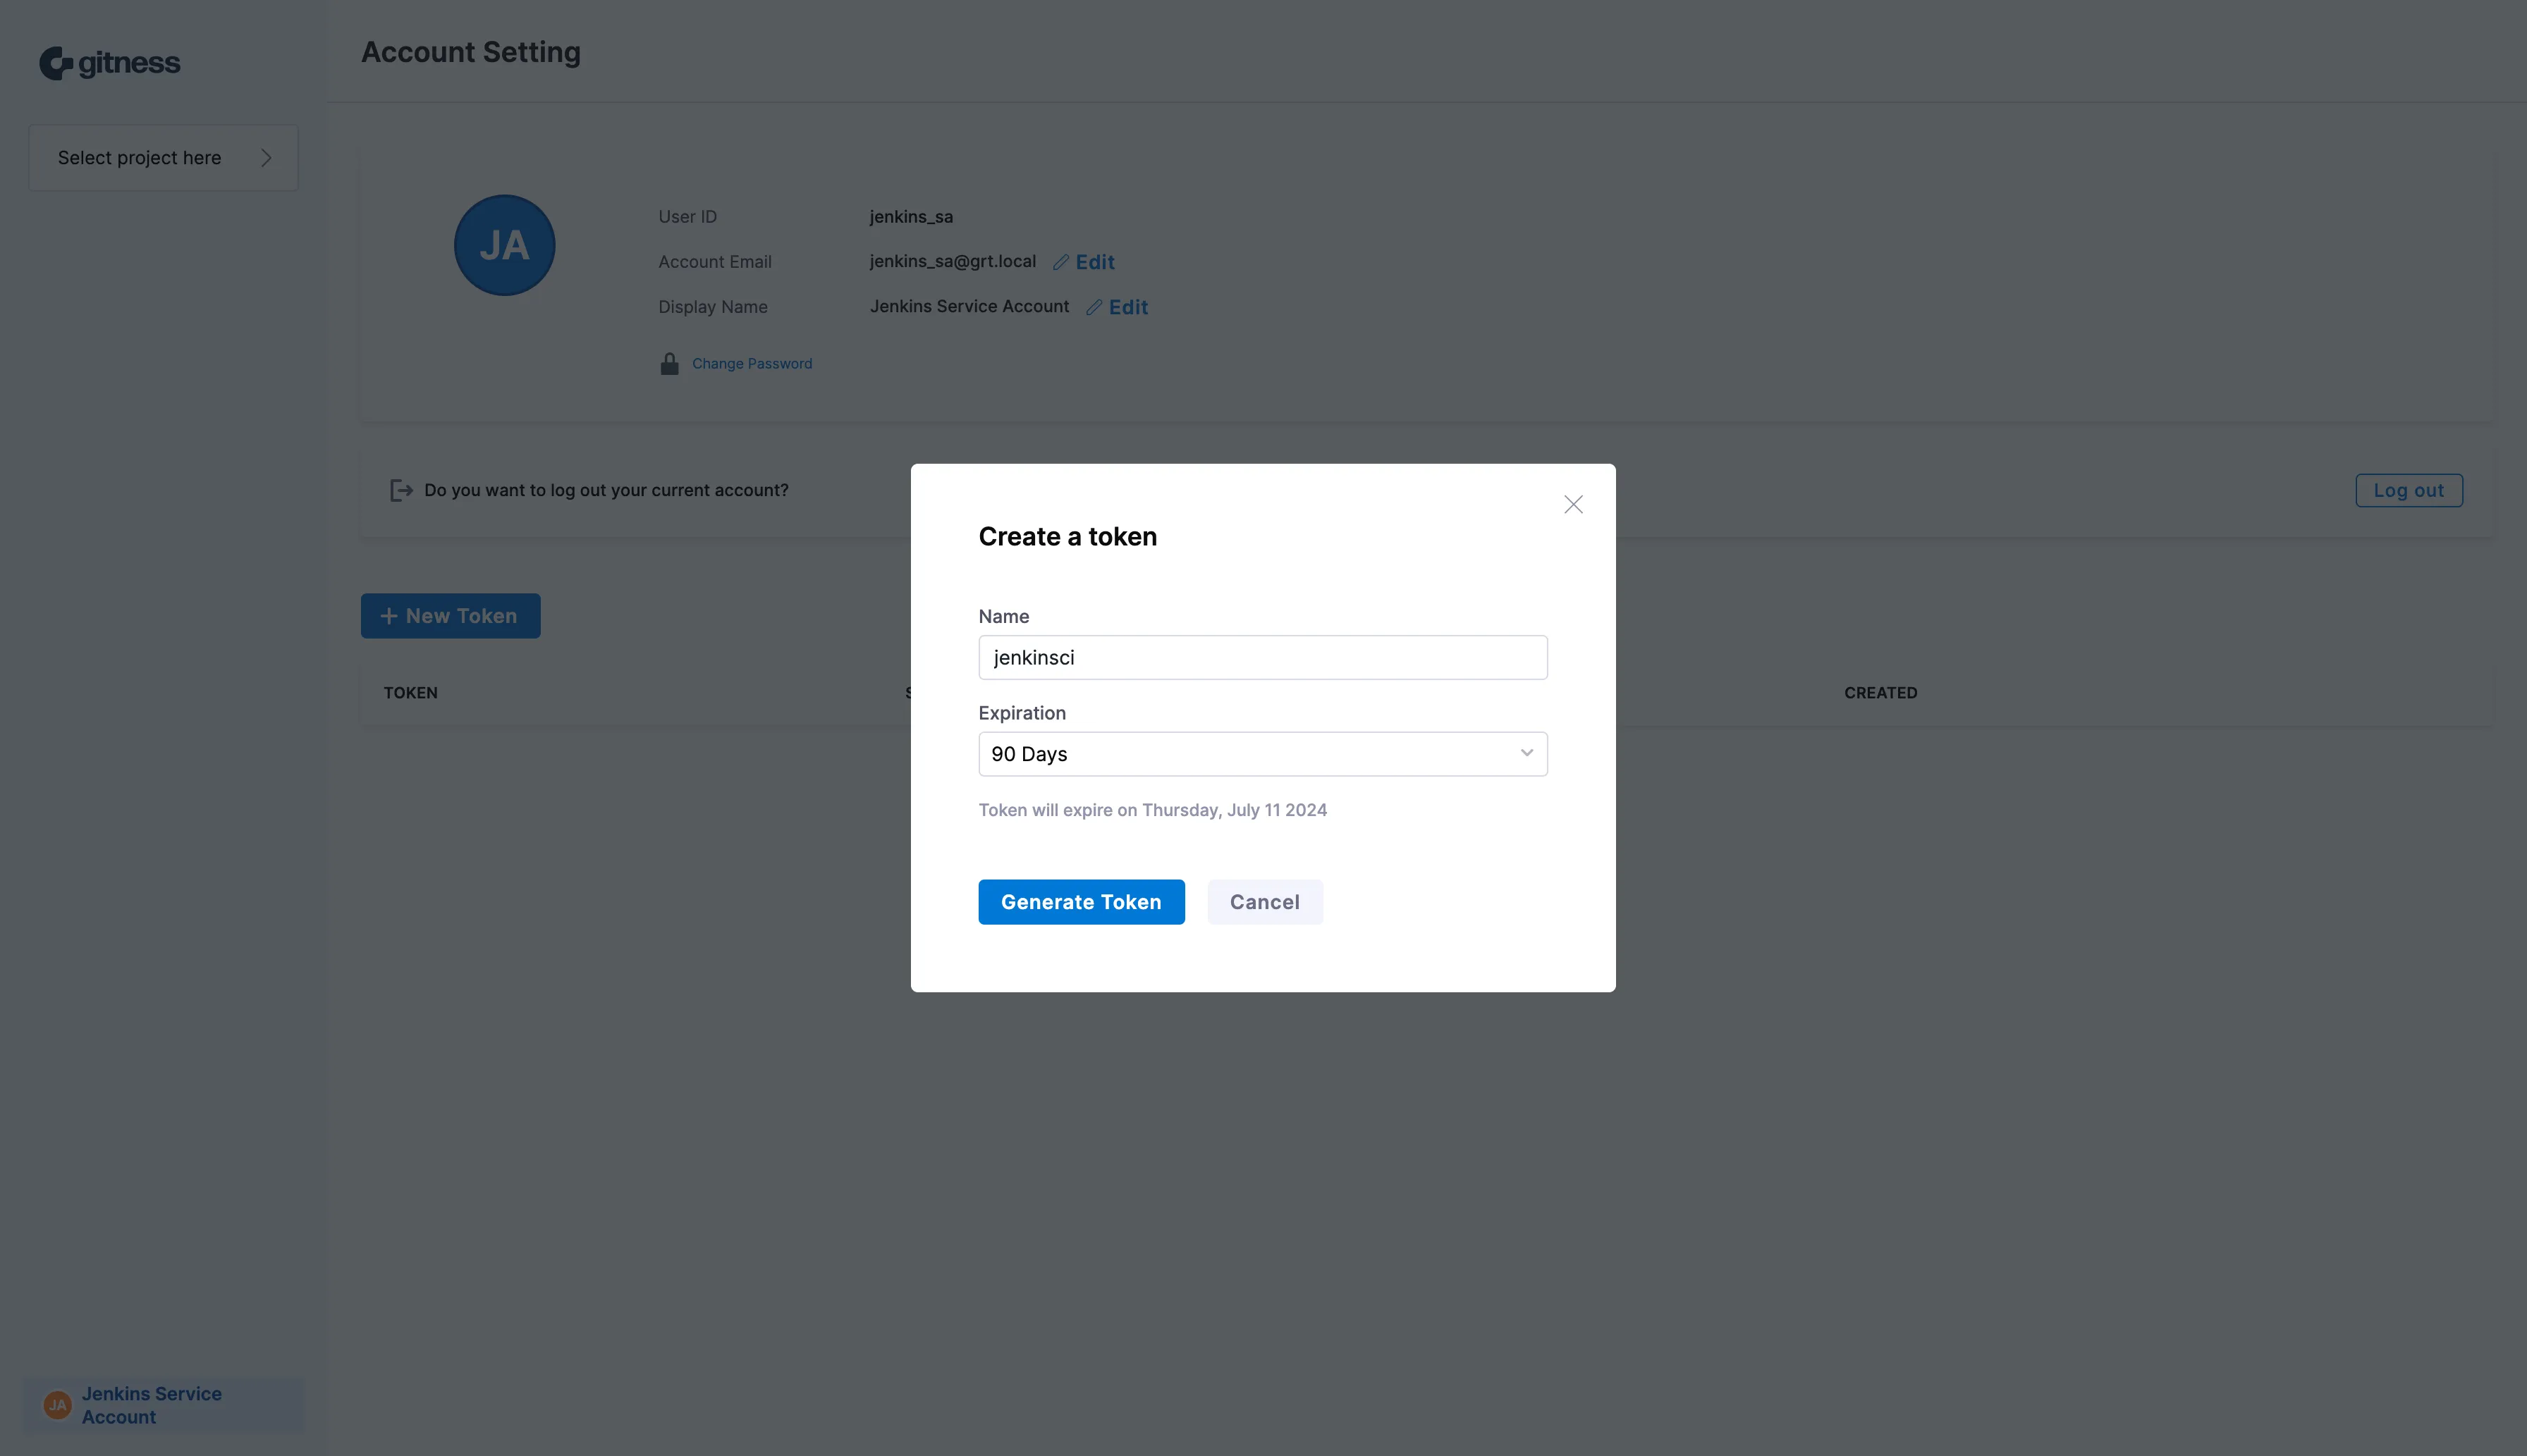
Task: Click the small JA avatar in sidebar
Action: [x=58, y=1405]
